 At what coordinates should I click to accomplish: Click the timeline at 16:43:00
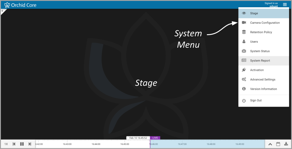click(67, 144)
